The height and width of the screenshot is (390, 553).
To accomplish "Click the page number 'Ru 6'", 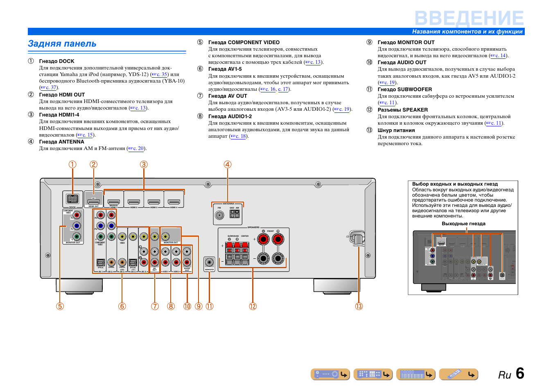I will (511, 374).
